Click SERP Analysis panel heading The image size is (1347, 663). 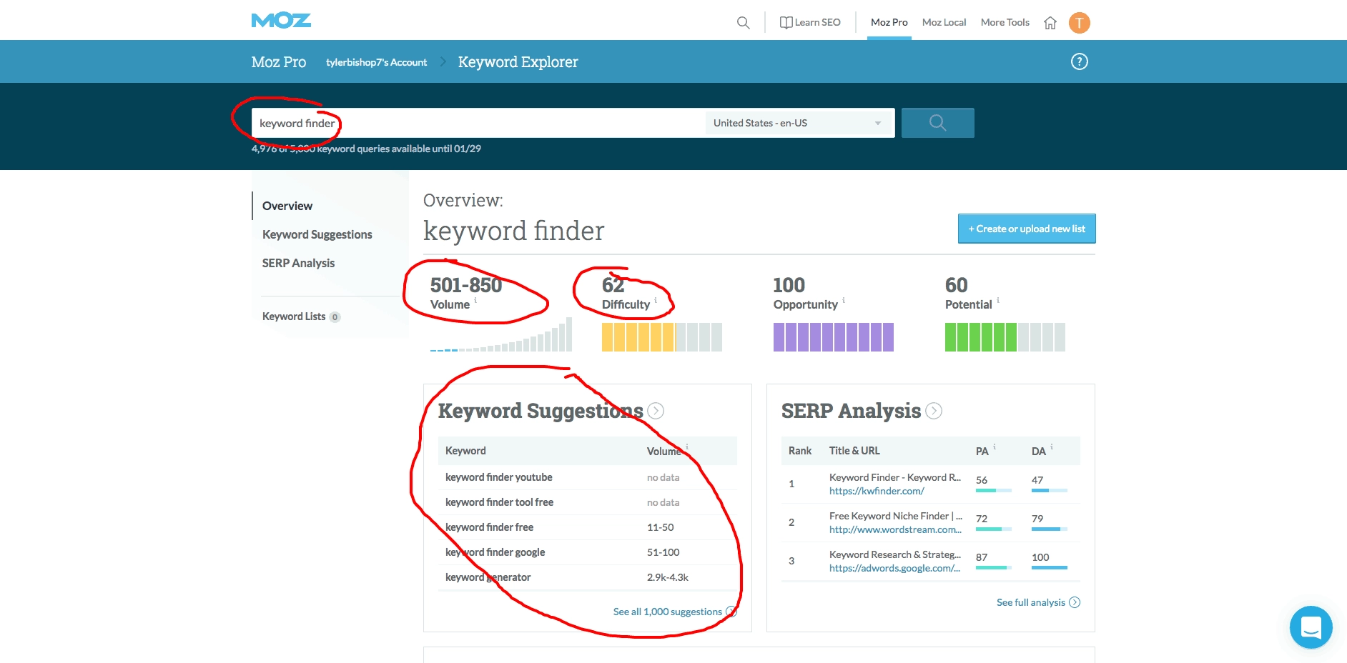pos(851,411)
